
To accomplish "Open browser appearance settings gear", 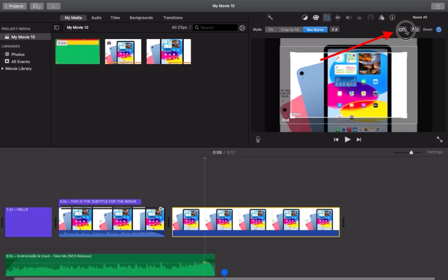I will (242, 28).
